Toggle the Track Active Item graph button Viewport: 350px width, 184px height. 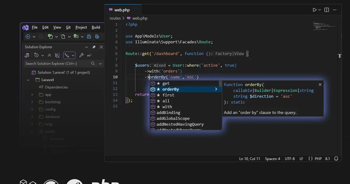click(x=69, y=55)
